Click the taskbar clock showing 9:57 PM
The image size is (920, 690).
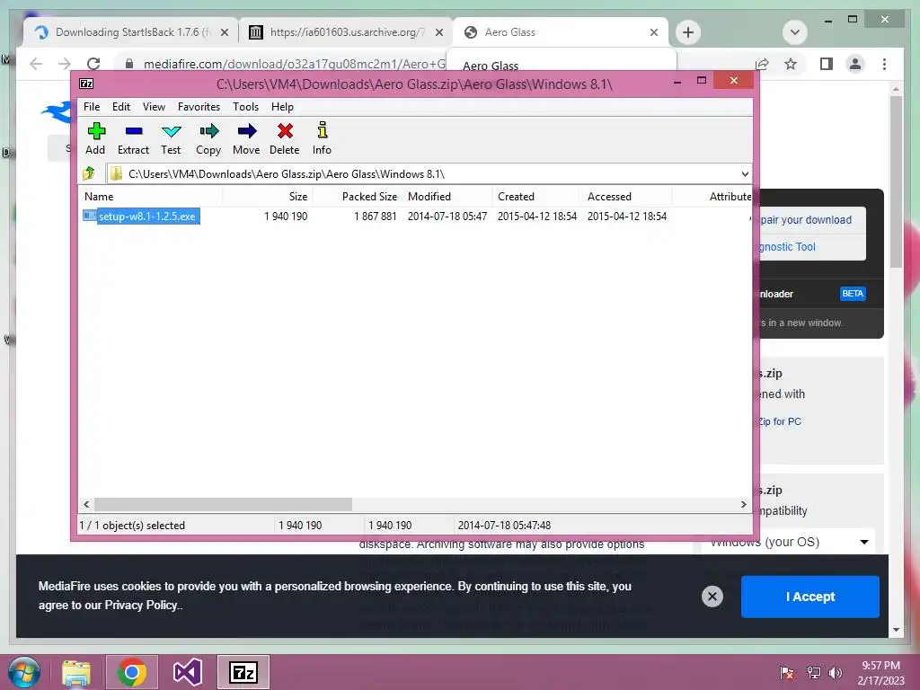click(x=880, y=673)
